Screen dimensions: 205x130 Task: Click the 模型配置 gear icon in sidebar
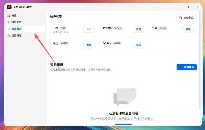coord(9,22)
